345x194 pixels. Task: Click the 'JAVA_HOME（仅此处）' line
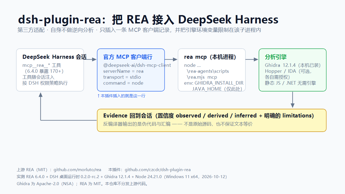click(x=217, y=89)
